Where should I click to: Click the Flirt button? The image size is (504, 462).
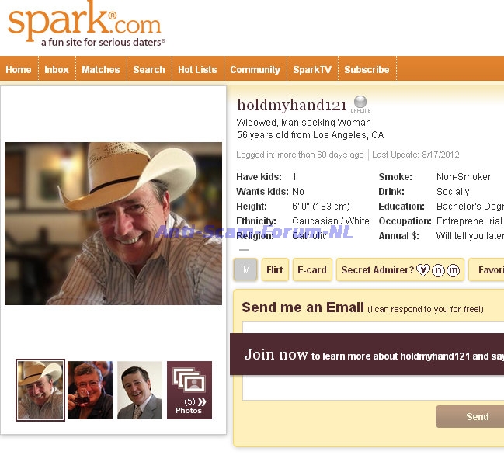pos(275,270)
